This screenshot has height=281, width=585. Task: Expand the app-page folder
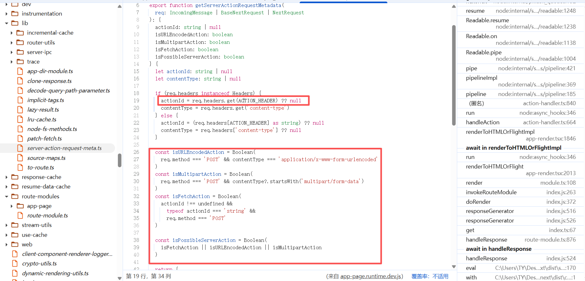click(x=12, y=206)
